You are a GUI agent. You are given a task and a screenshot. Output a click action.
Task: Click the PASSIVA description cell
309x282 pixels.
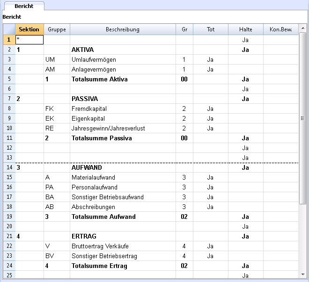[123, 99]
